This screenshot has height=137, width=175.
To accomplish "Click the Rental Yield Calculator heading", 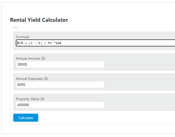I will pyautogui.click(x=39, y=20).
